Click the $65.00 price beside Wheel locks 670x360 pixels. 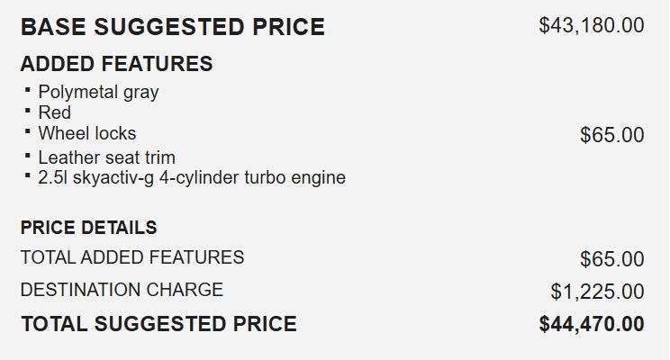click(611, 135)
